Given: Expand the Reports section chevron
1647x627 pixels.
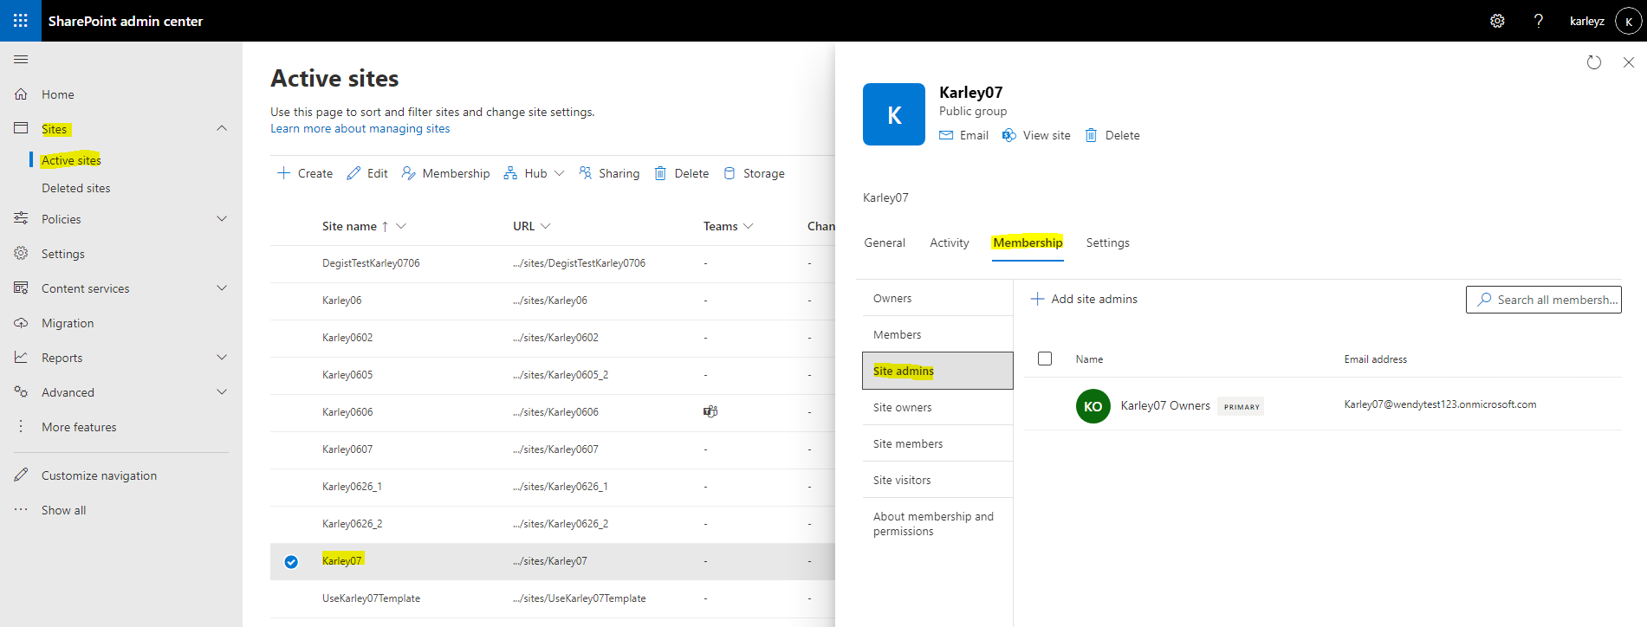Looking at the screenshot, I should [222, 357].
